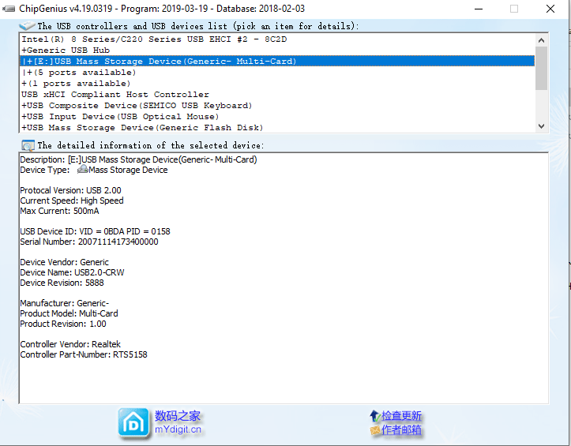
Task: Select SEMICO USB Keyboard composite device
Action: click(277, 106)
